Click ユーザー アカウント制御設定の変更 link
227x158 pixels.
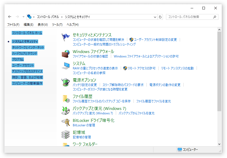(x=155, y=40)
